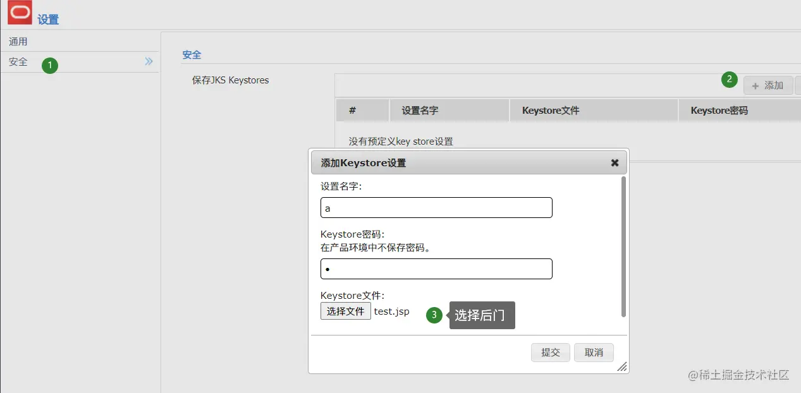
Task: Click the 设置 page title
Action: (48, 20)
